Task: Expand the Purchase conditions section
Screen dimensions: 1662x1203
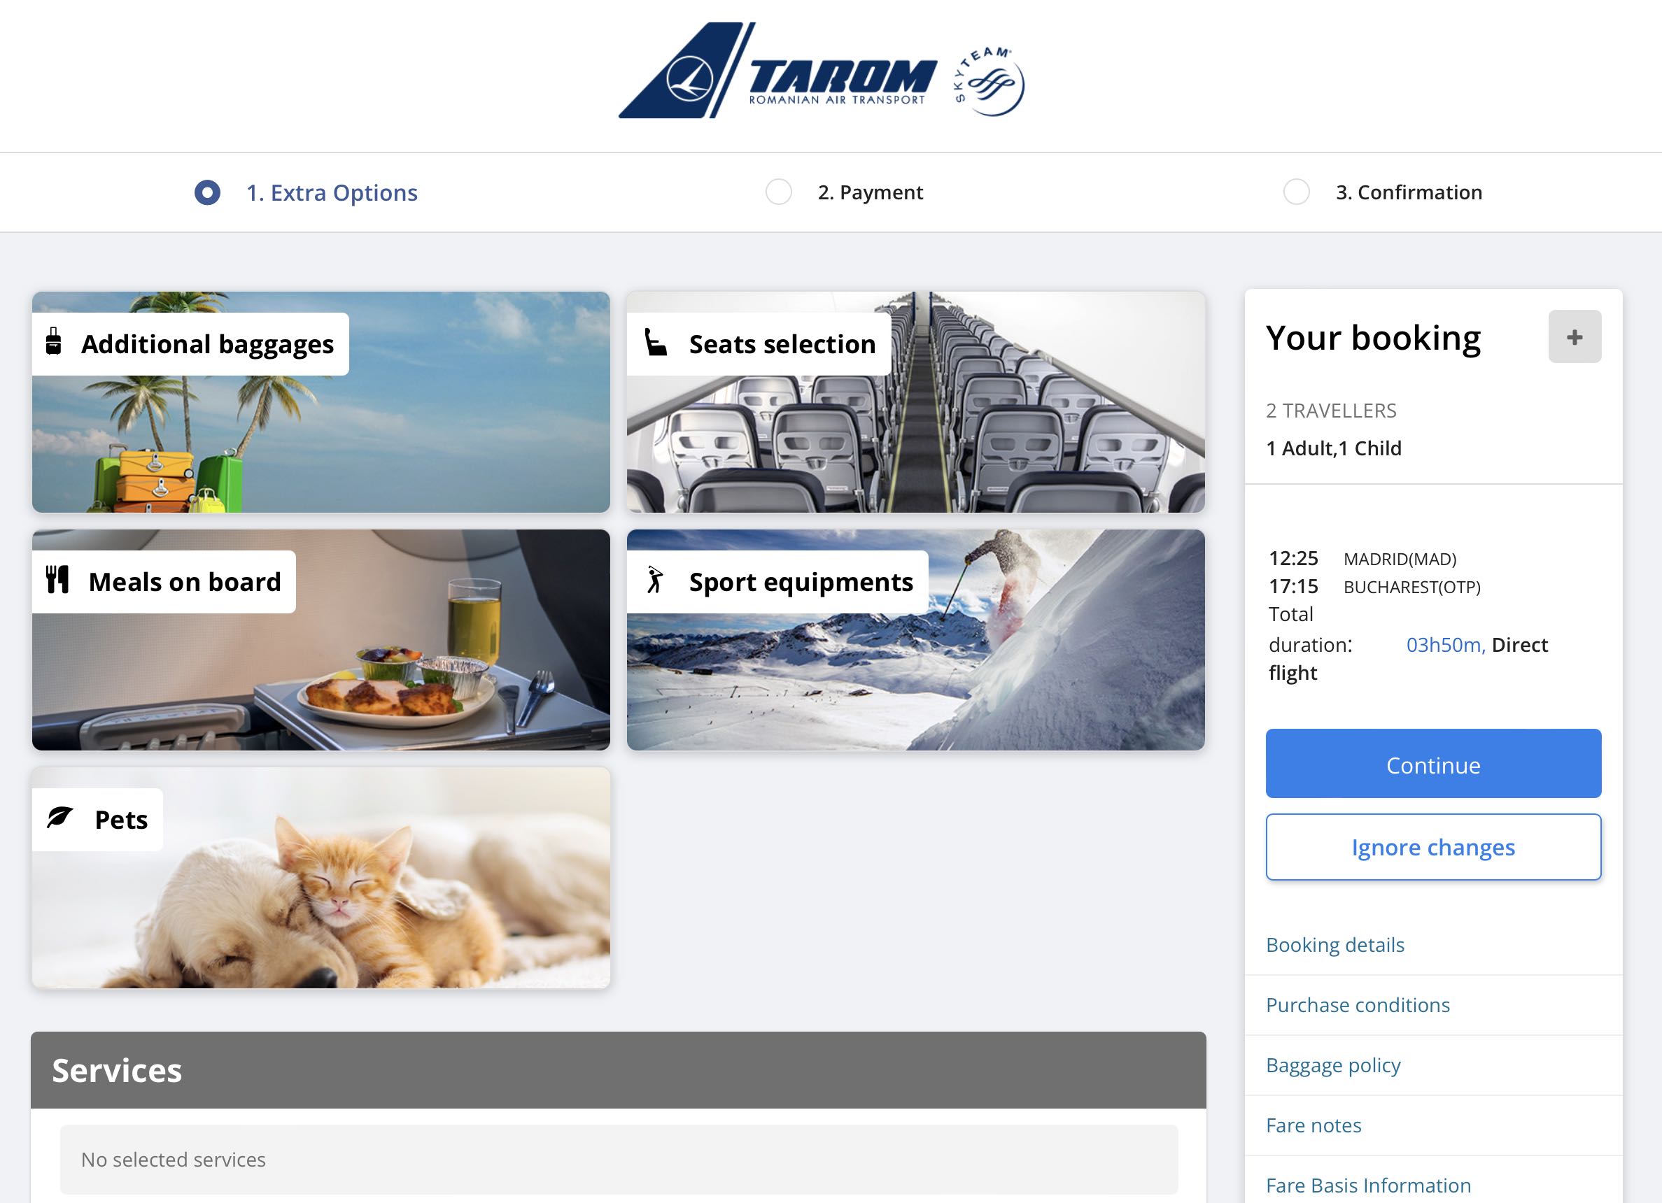Action: pyautogui.click(x=1358, y=1003)
